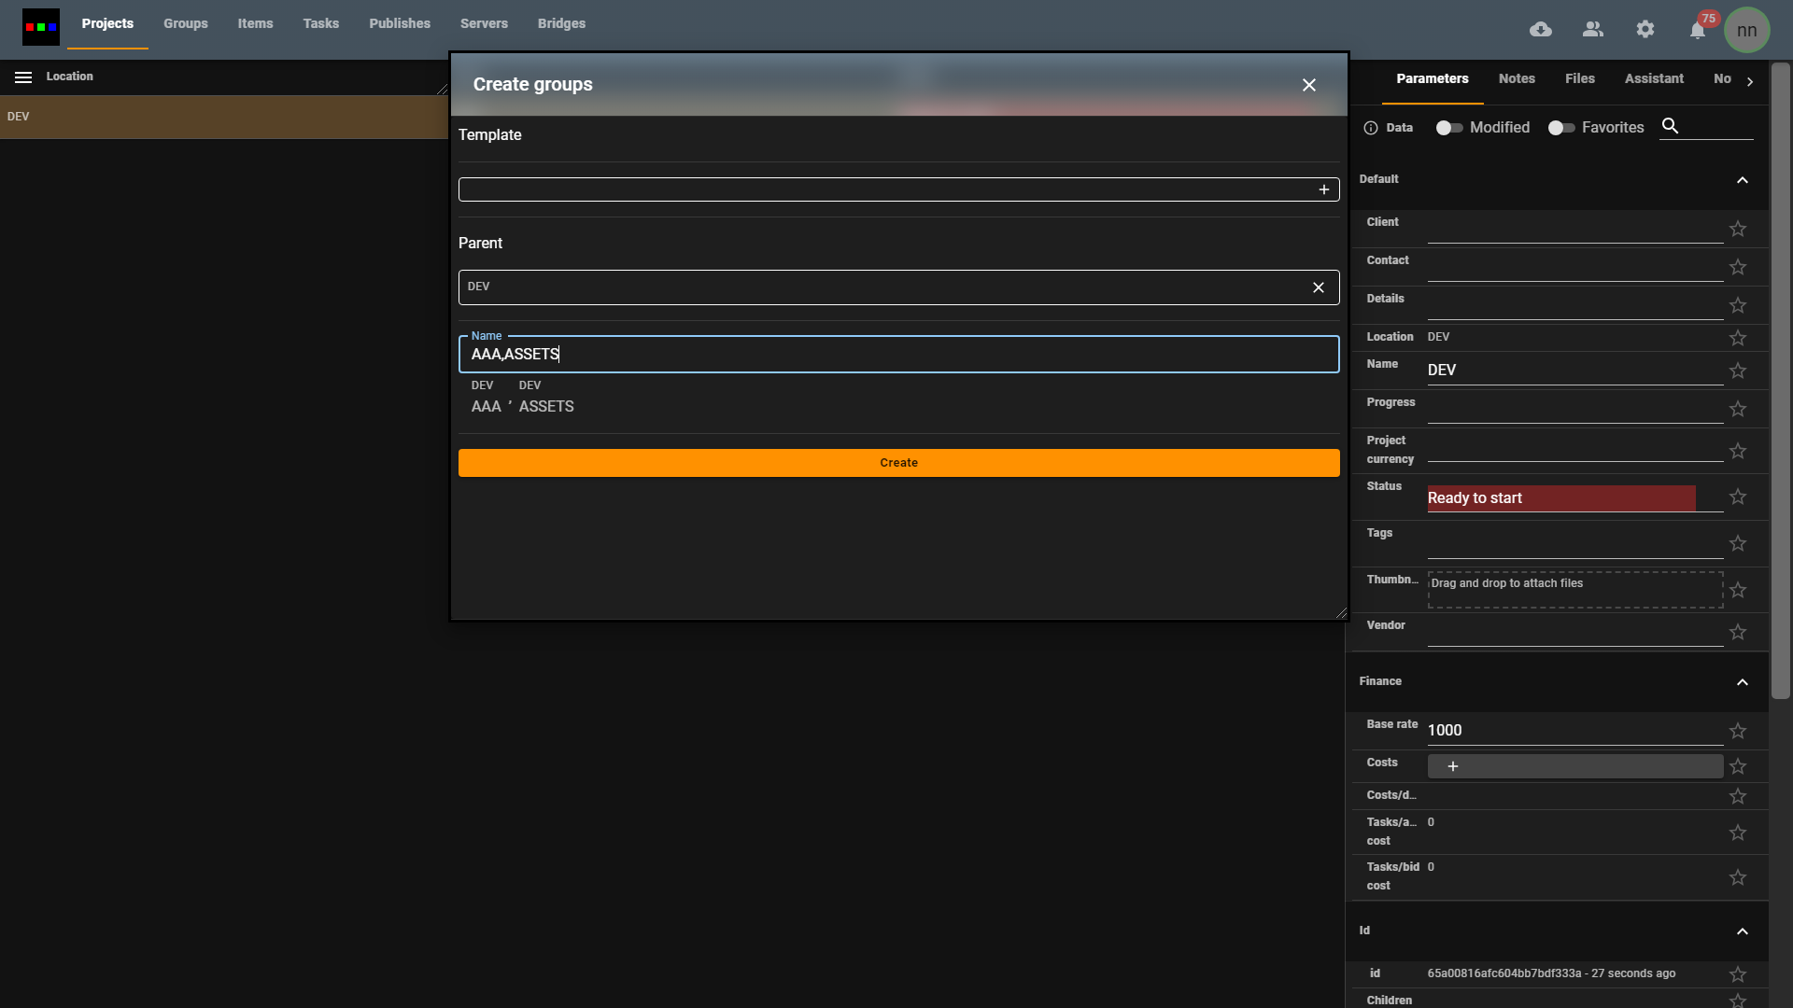This screenshot has width=1793, height=1008.
Task: Collapse the Finance section
Action: tap(1742, 682)
